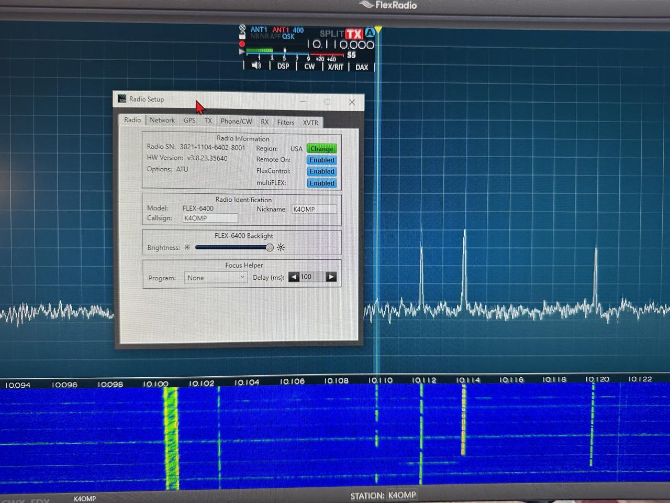Switch to the Radio tab
The width and height of the screenshot is (670, 503).
click(x=132, y=120)
